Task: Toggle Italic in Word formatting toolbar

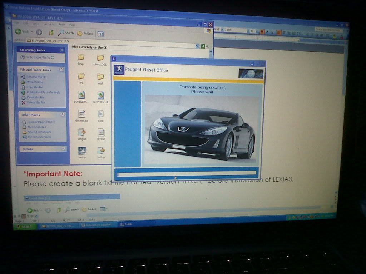Action: pos(267,32)
